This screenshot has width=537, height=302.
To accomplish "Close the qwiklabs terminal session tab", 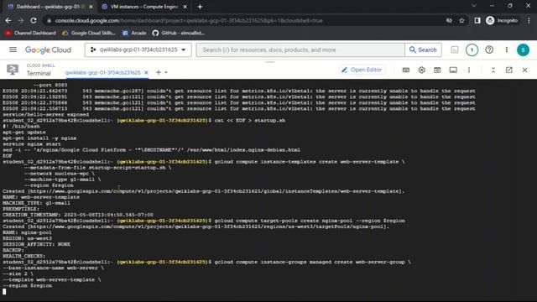I will (146, 73).
